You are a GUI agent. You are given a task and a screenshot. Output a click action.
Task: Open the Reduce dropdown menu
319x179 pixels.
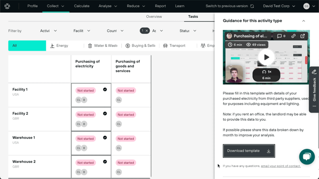pos(136,6)
